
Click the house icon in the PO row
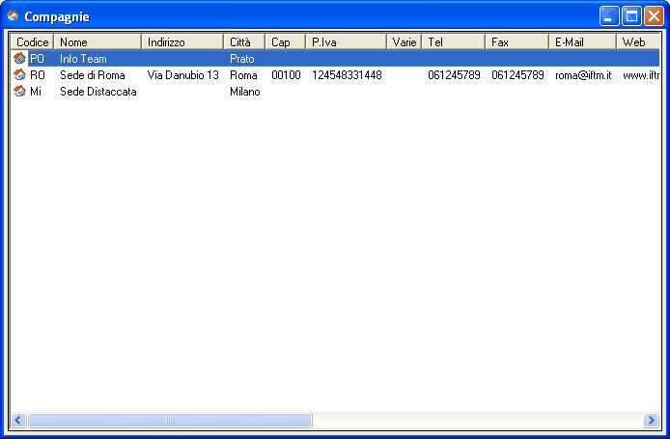tap(19, 58)
